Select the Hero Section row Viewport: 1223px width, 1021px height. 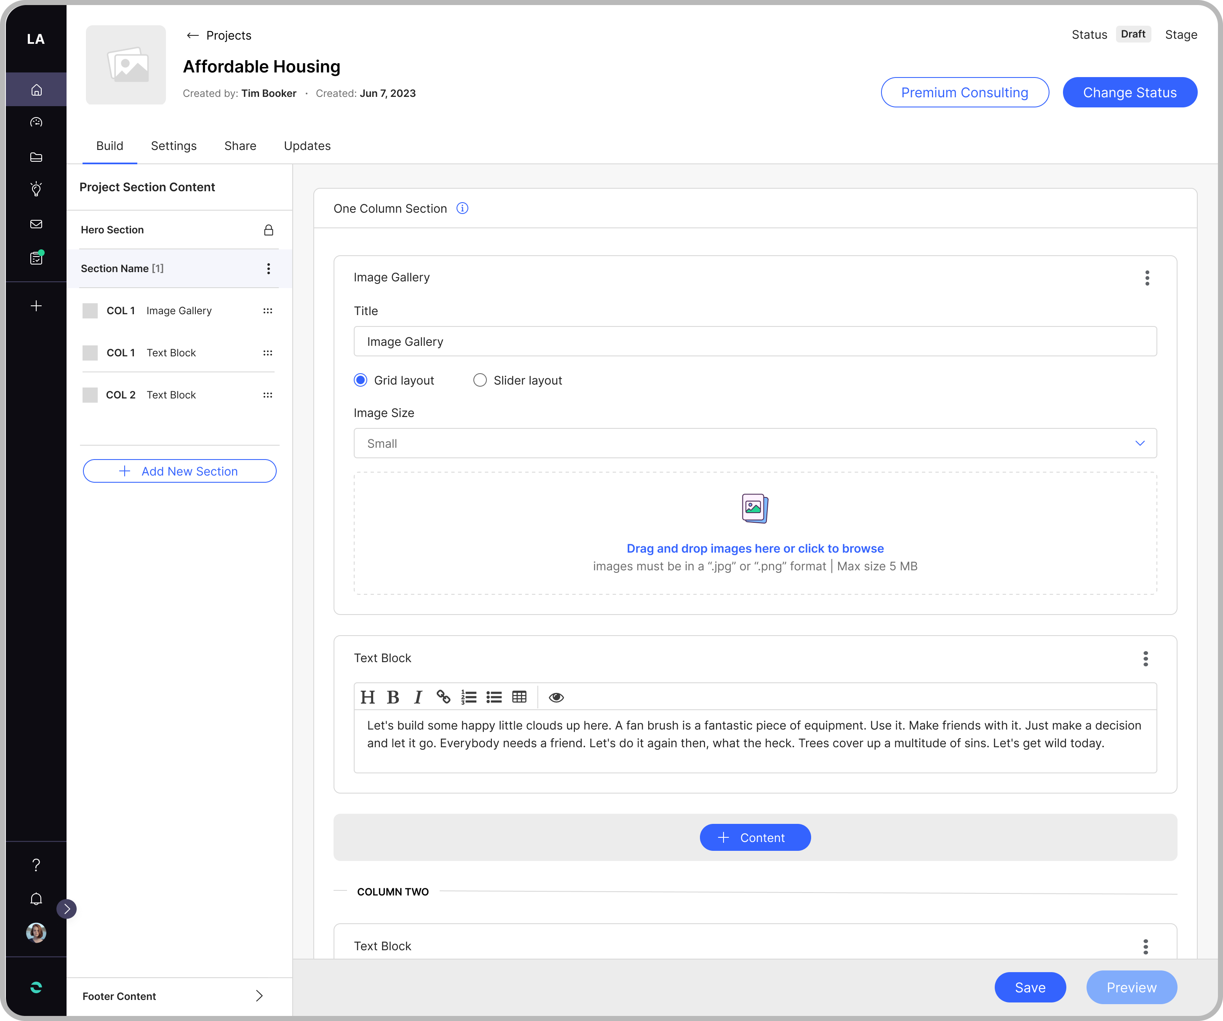click(179, 230)
